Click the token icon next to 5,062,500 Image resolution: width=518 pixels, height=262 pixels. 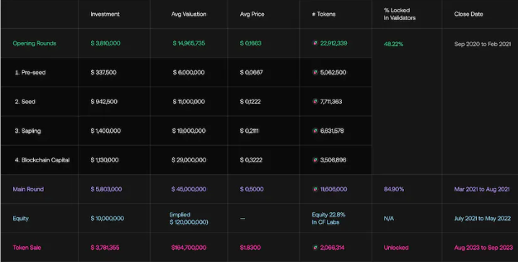pos(315,72)
